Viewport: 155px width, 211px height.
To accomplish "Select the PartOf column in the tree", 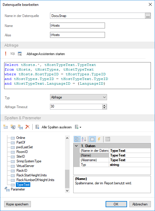I will [x=21, y=142].
